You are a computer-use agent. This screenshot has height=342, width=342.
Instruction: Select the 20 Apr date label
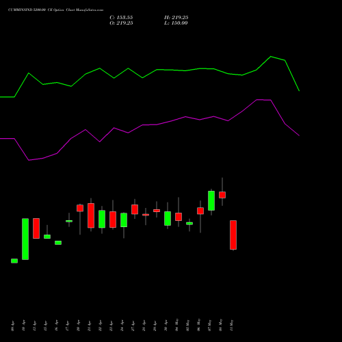[x=78, y=326]
